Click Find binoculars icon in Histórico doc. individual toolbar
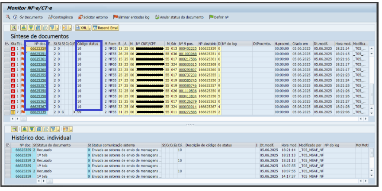This screenshot has height=191, width=382. tap(39, 129)
